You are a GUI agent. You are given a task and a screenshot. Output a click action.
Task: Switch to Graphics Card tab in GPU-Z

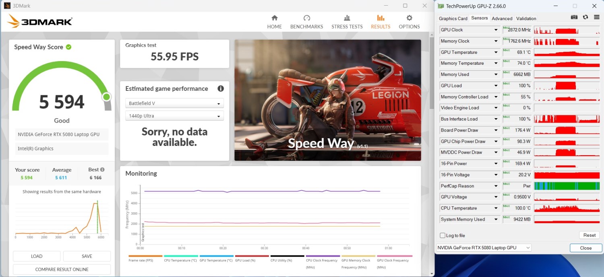click(453, 18)
